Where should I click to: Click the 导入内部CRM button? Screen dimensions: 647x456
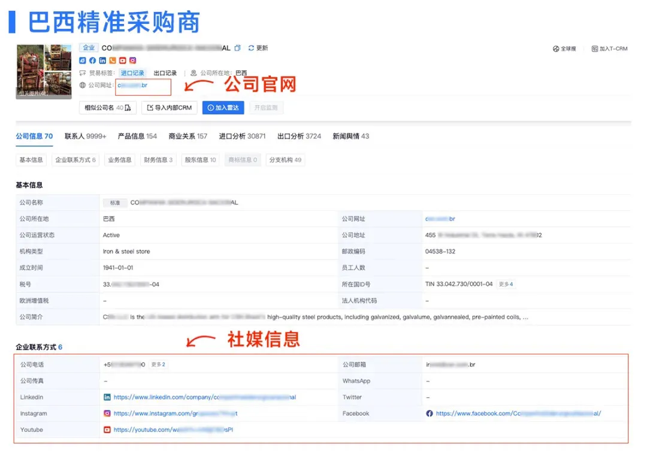pyautogui.click(x=171, y=108)
